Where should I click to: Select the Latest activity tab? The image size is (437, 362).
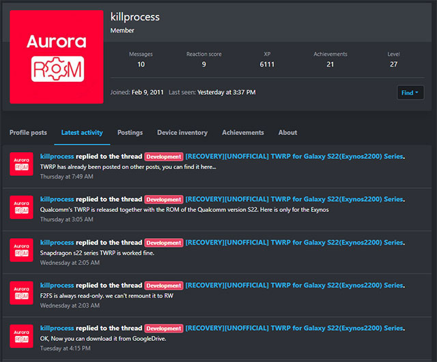[82, 132]
